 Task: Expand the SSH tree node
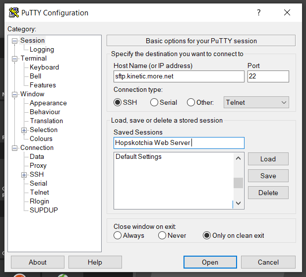click(x=24, y=175)
